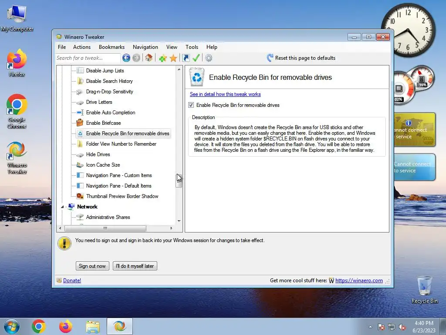Click the Enable Auto Completion icon
This screenshot has width=446, height=335.
[80, 113]
